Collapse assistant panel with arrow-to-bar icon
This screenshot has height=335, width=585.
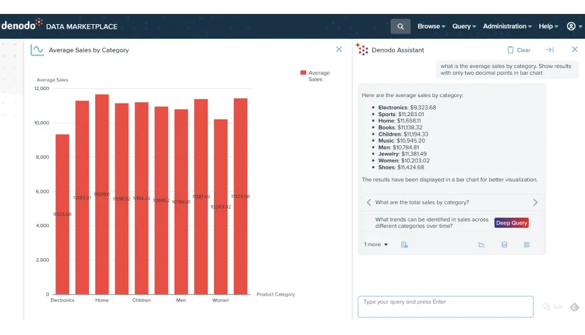[x=549, y=49]
